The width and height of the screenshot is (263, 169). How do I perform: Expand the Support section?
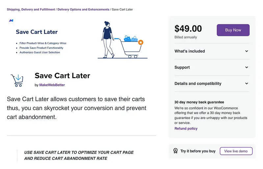click(182, 67)
